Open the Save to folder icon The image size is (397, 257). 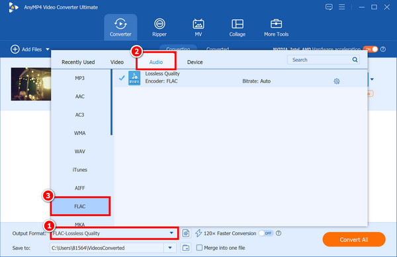point(185,248)
